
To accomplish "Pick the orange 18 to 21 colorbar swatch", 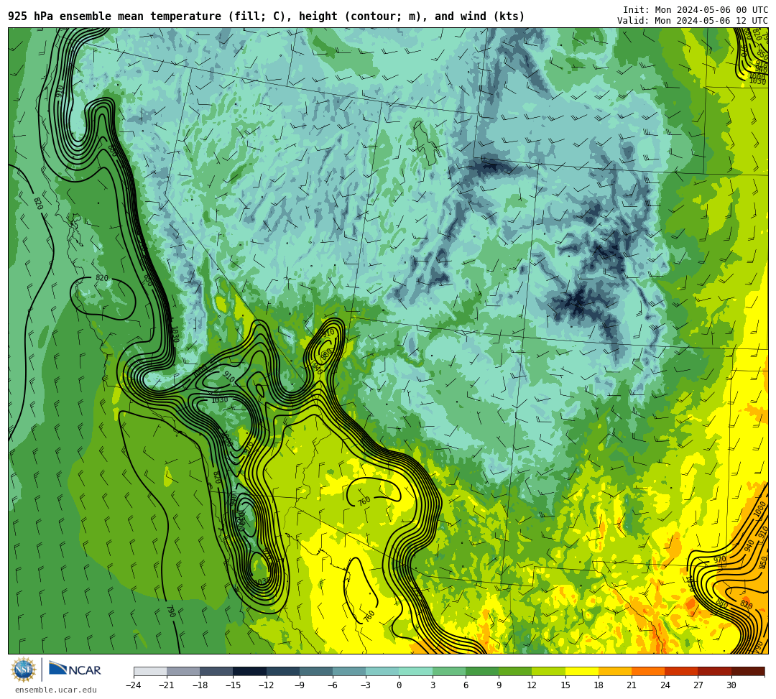I will click(615, 671).
